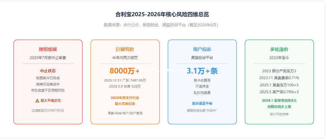Image resolution: width=327 pixels, height=140 pixels.
Task: Click the warning triangle icon beside 最大不确定性
Action: click(37, 100)
